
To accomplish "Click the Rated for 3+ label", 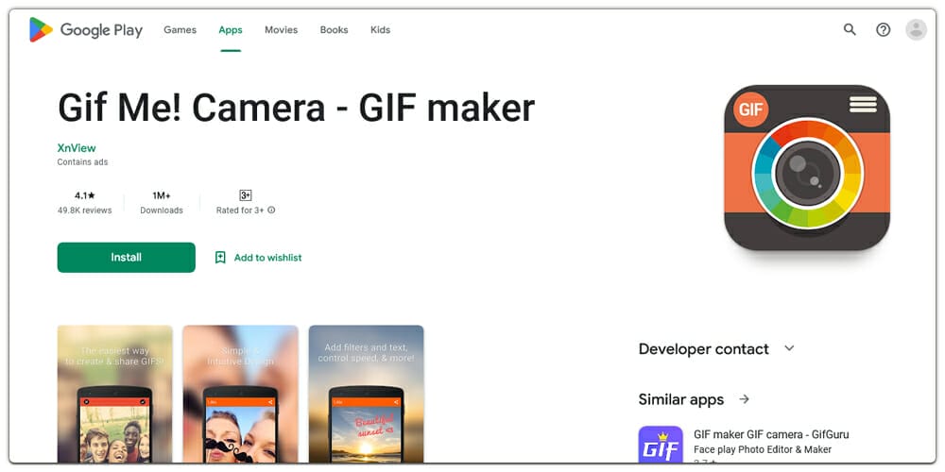I will [240, 211].
